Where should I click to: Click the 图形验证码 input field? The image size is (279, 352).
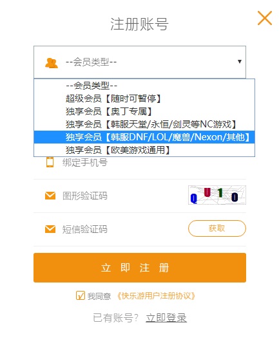pos(124,196)
